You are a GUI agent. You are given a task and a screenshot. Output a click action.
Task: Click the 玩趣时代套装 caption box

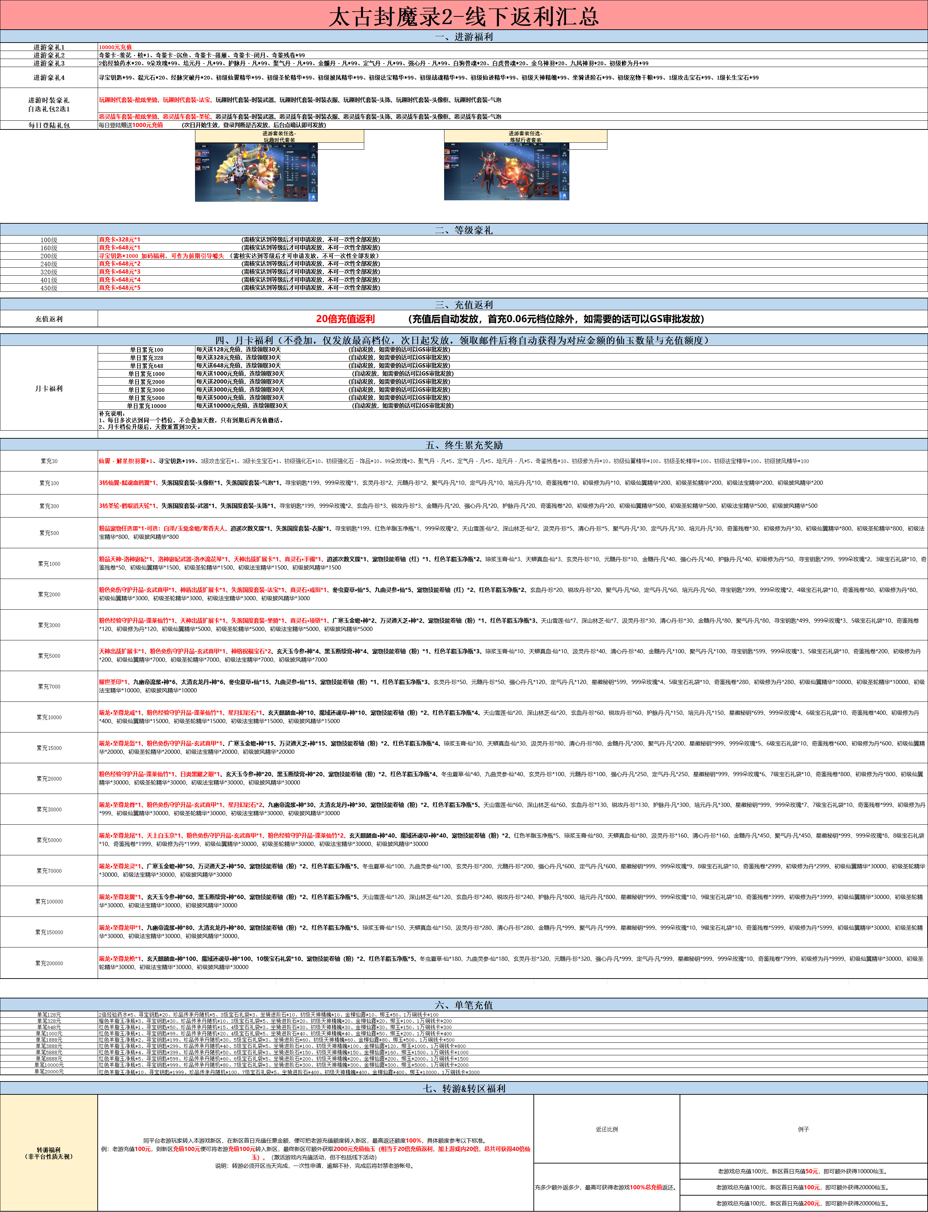click(279, 136)
